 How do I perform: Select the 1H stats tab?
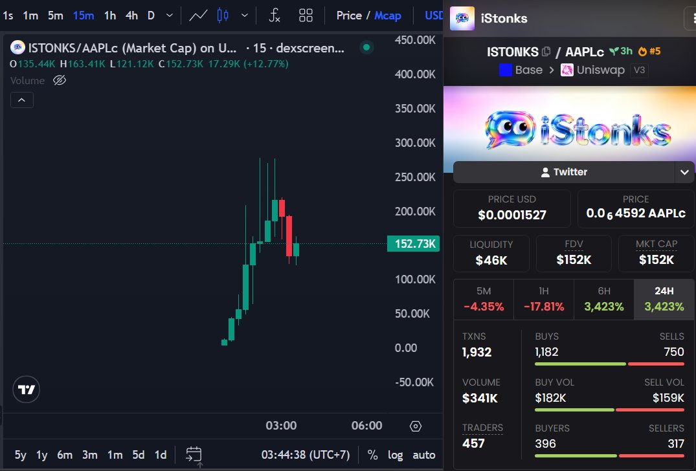544,299
